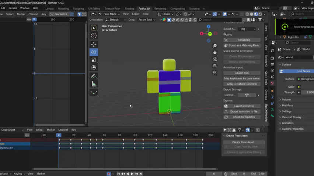Click the viewport zoom magnifier icon

[x=214, y=45]
